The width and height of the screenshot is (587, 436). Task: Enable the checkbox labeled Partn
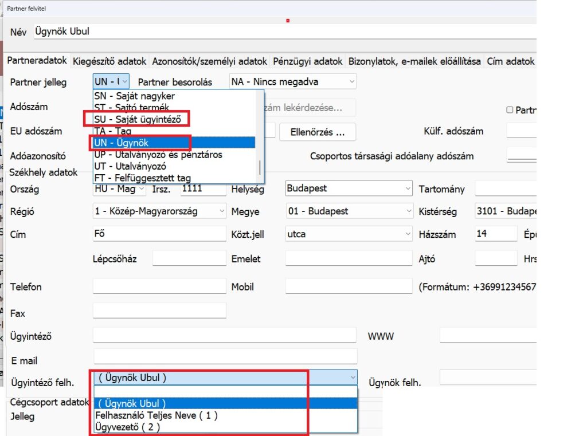coord(510,109)
